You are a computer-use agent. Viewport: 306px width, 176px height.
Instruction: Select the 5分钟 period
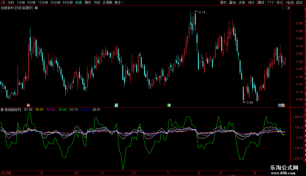click(x=31, y=2)
